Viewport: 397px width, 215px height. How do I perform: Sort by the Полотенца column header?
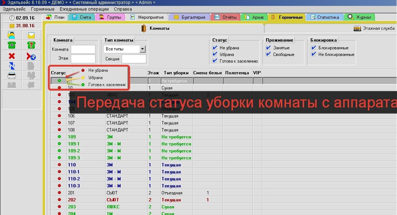coord(237,73)
